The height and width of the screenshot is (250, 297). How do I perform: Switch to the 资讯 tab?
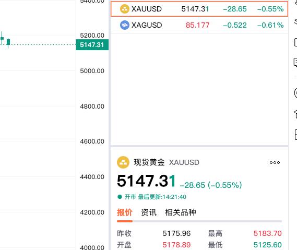(149, 212)
